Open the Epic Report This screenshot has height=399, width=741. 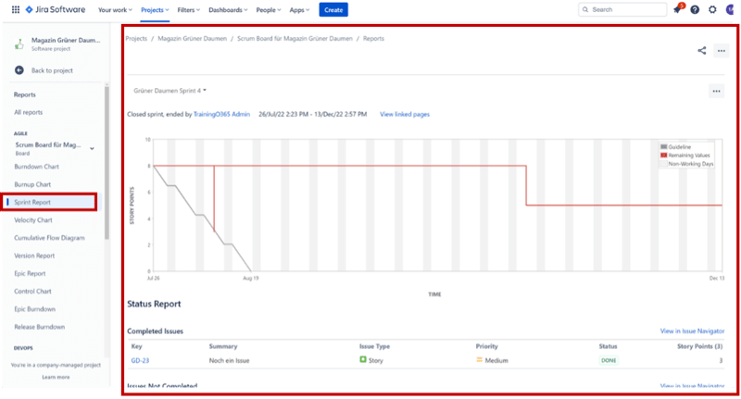click(30, 273)
